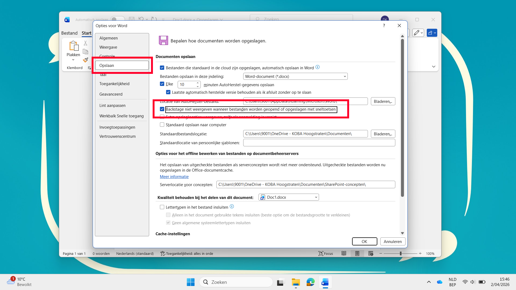This screenshot has width=516, height=290.
Task: Click in Standaardlocatie van persoonlijke sjablonen field
Action: [x=319, y=143]
